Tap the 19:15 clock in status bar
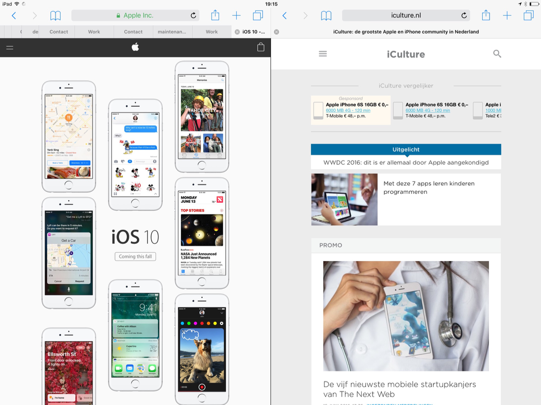Viewport: 541px width, 405px height. pos(271,4)
